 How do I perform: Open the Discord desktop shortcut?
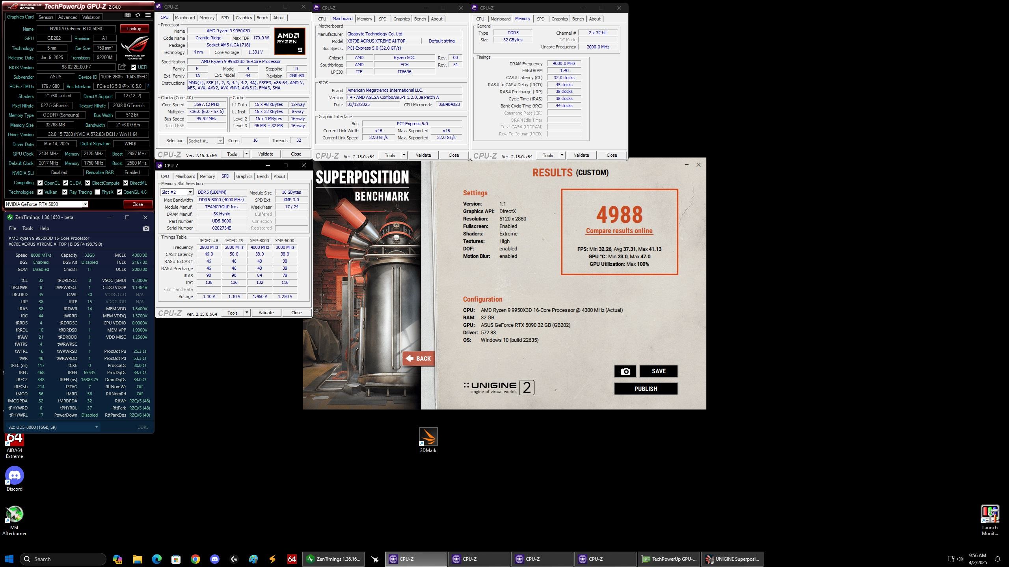(14, 479)
